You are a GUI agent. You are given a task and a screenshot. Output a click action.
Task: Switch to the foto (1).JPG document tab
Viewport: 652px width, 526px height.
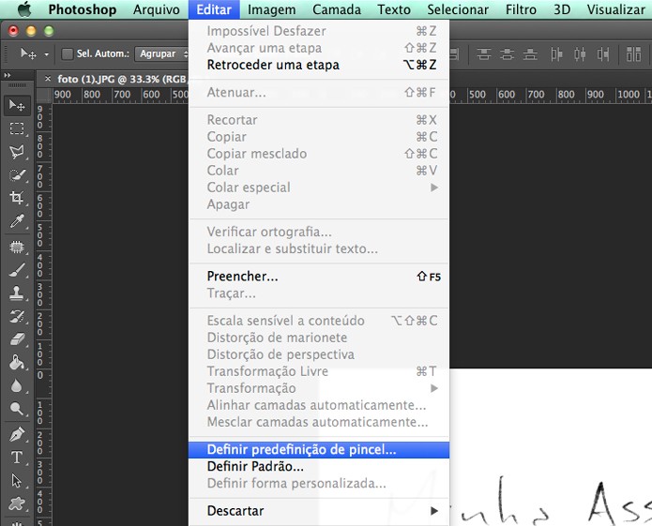[x=121, y=79]
